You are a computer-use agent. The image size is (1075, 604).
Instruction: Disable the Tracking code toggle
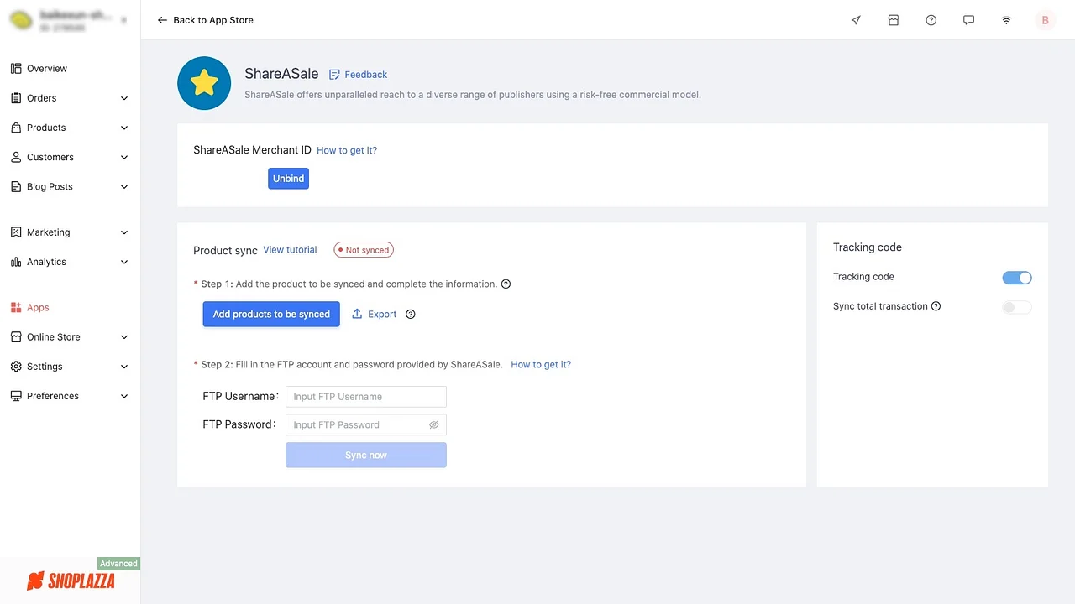point(1017,277)
